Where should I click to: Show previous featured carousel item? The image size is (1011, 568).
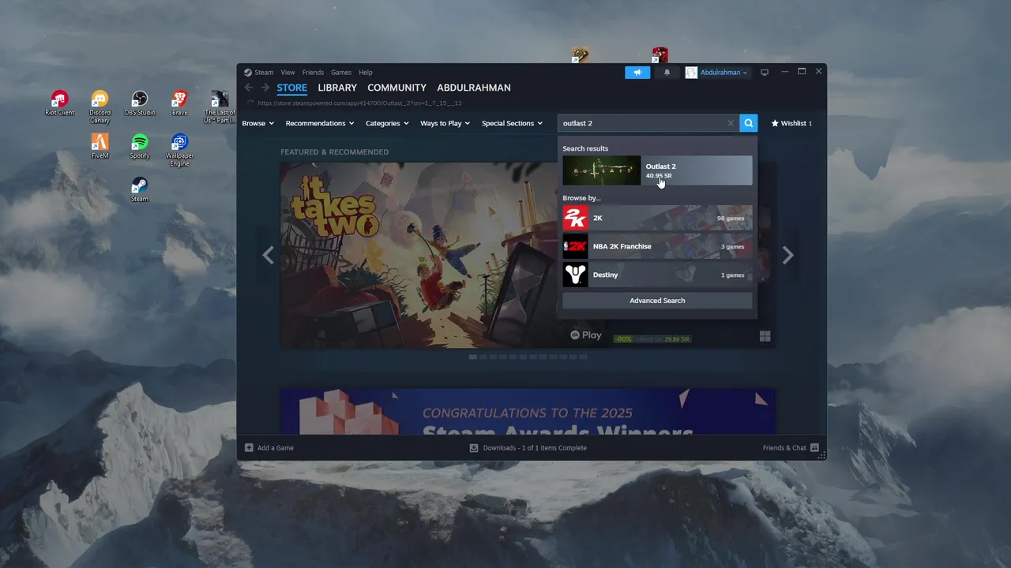pyautogui.click(x=269, y=255)
